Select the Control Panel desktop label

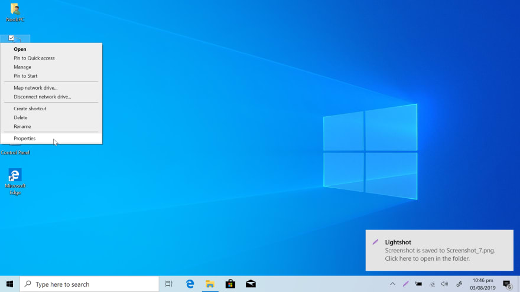click(15, 153)
